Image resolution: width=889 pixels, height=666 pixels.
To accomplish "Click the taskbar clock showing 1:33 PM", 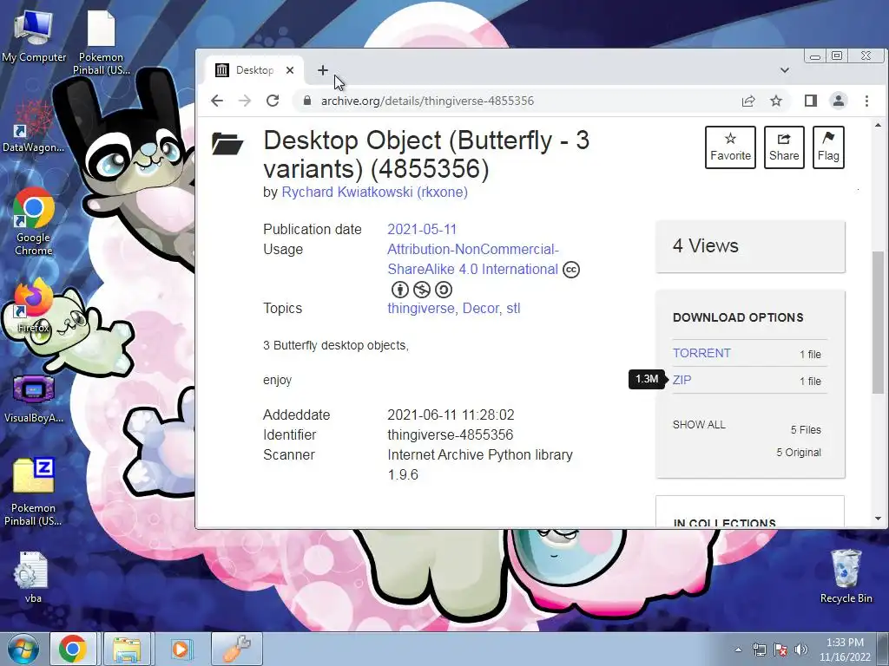I will point(845,650).
